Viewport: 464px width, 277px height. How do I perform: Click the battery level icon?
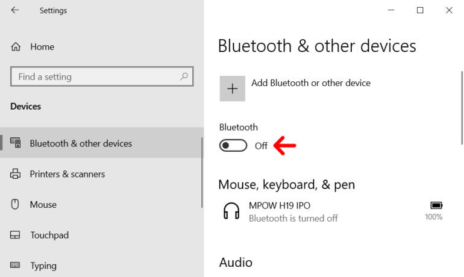pos(436,205)
